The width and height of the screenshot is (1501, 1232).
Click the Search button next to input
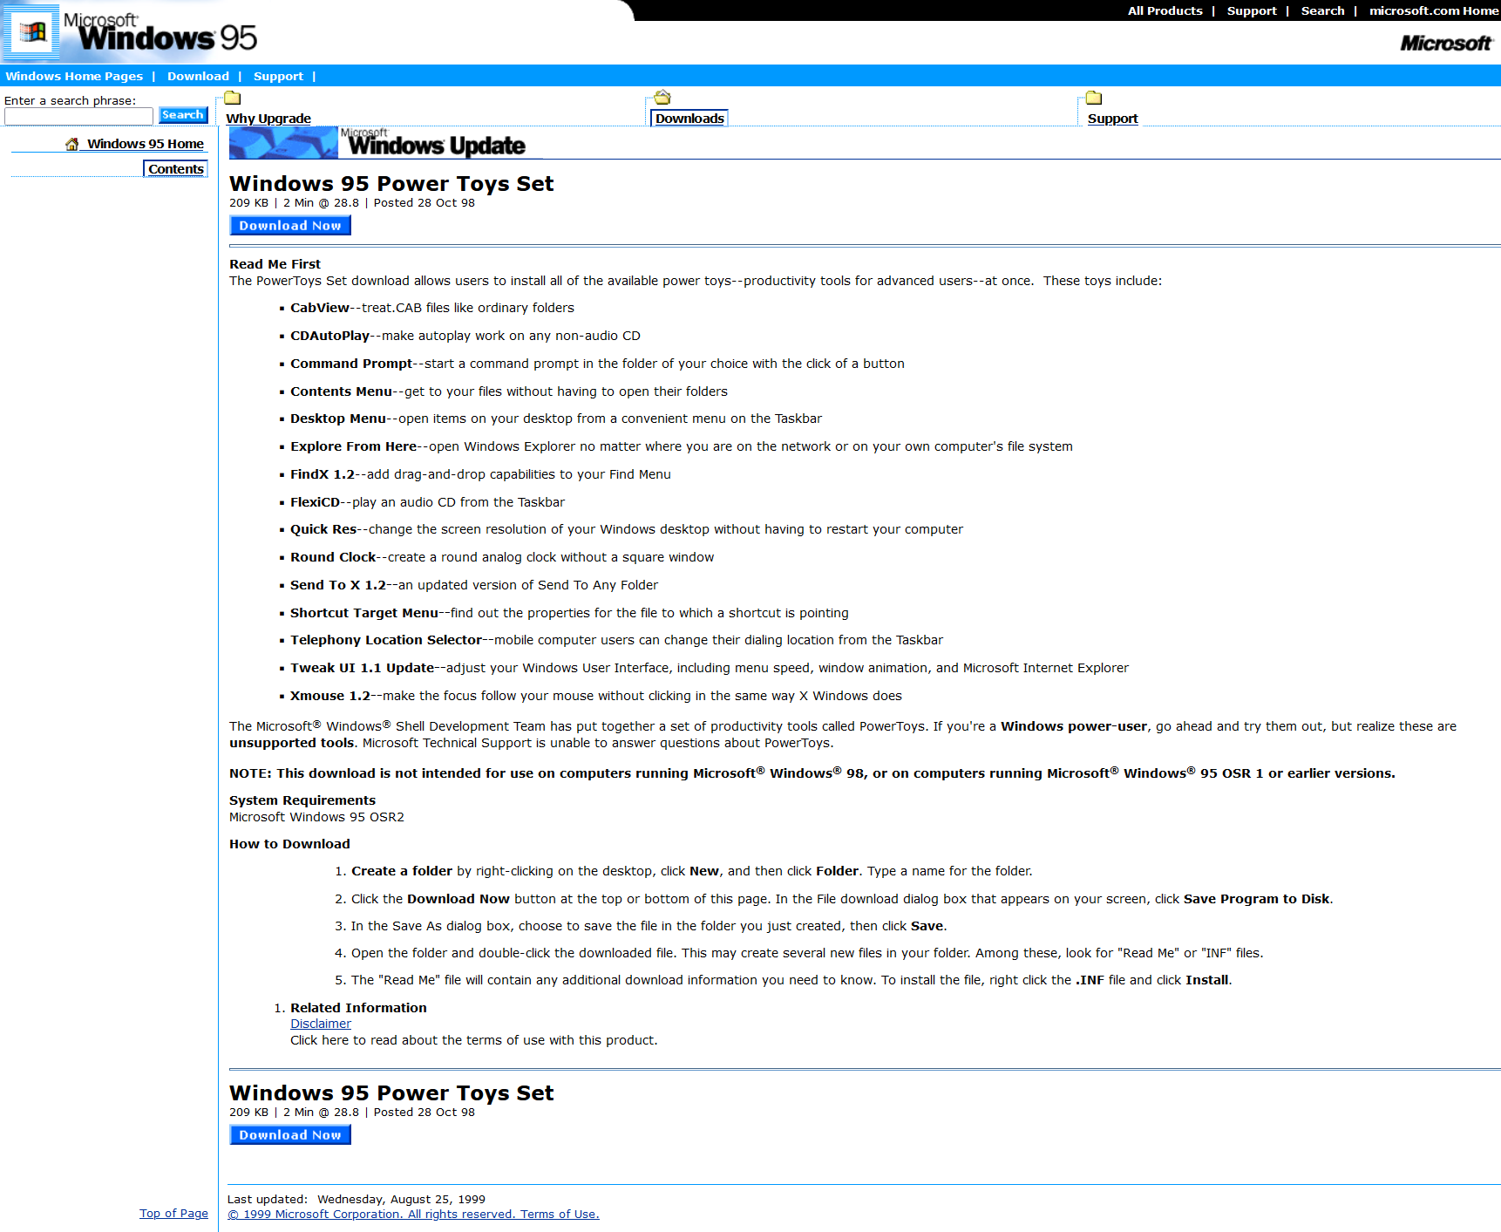tap(183, 115)
